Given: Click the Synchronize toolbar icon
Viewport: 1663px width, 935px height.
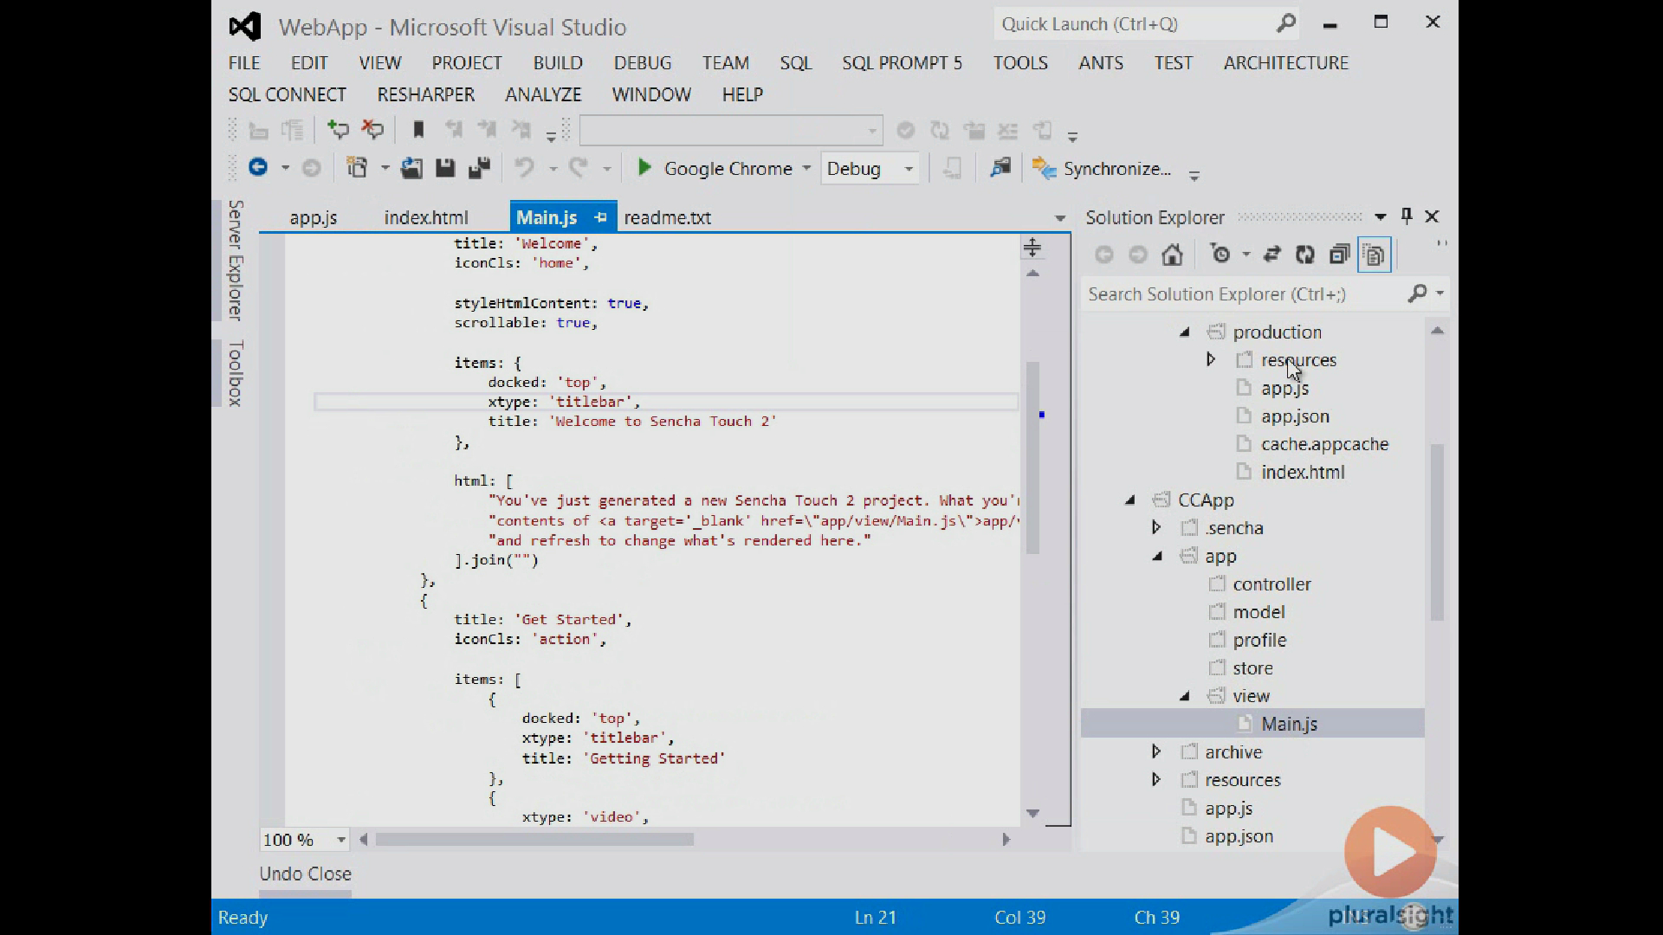Looking at the screenshot, I should pyautogui.click(x=1045, y=168).
